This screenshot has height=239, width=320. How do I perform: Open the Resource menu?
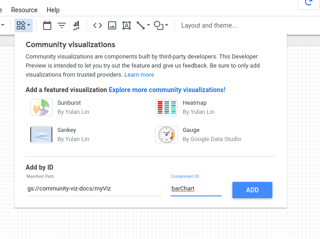(24, 10)
